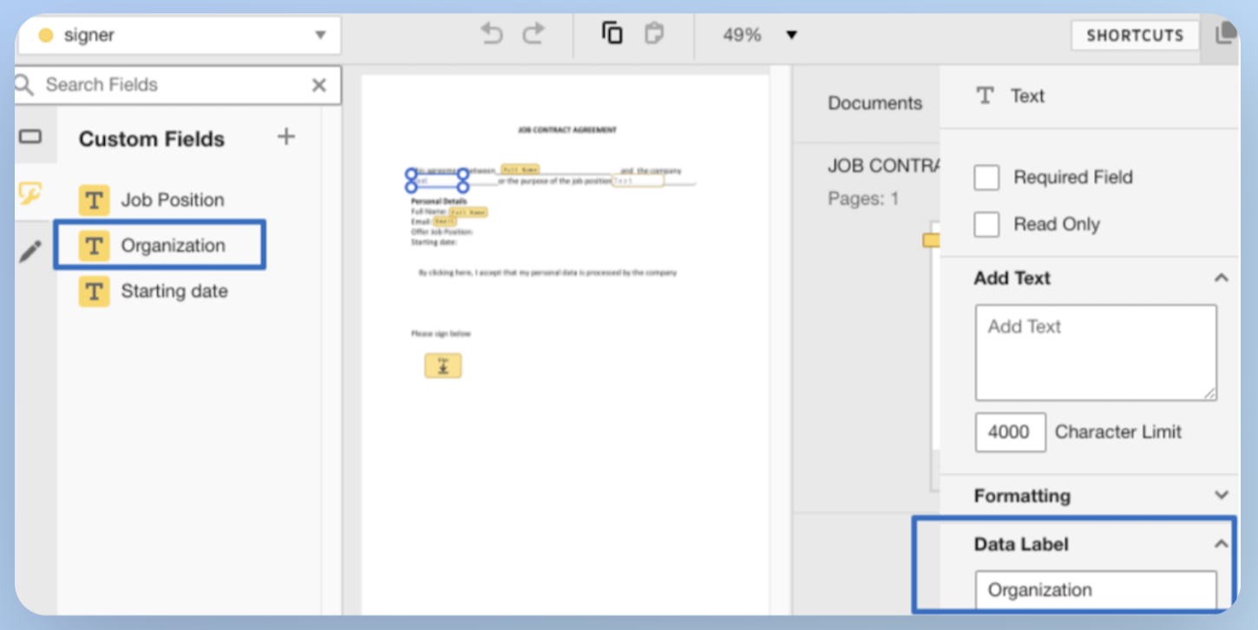
Task: Click the 'Personal Details' heading in document
Action: coord(439,200)
